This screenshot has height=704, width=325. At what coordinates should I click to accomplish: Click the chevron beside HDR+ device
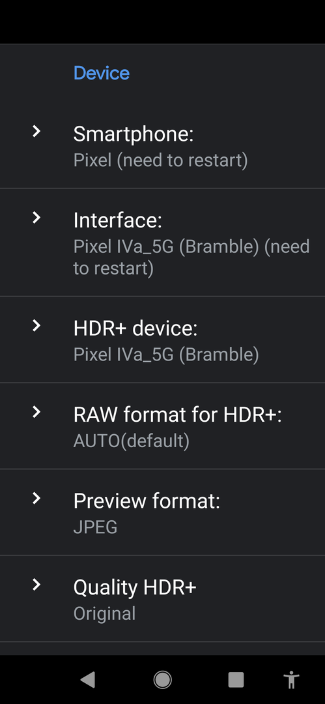[x=36, y=325]
